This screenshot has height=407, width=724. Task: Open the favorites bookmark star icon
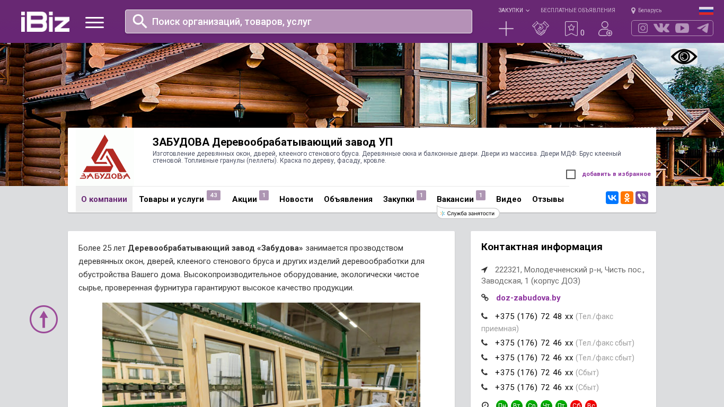click(571, 29)
